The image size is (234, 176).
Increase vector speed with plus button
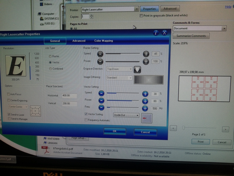coord(145,94)
